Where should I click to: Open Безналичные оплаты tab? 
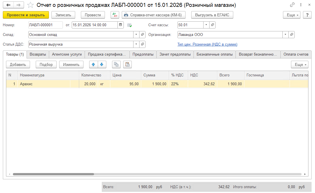(215, 54)
